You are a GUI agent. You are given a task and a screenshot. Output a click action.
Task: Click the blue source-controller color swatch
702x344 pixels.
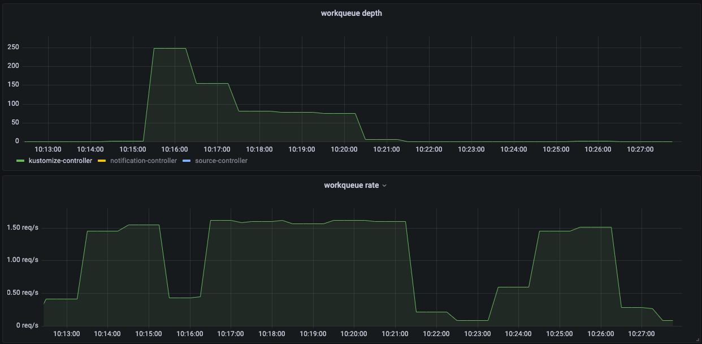[187, 161]
